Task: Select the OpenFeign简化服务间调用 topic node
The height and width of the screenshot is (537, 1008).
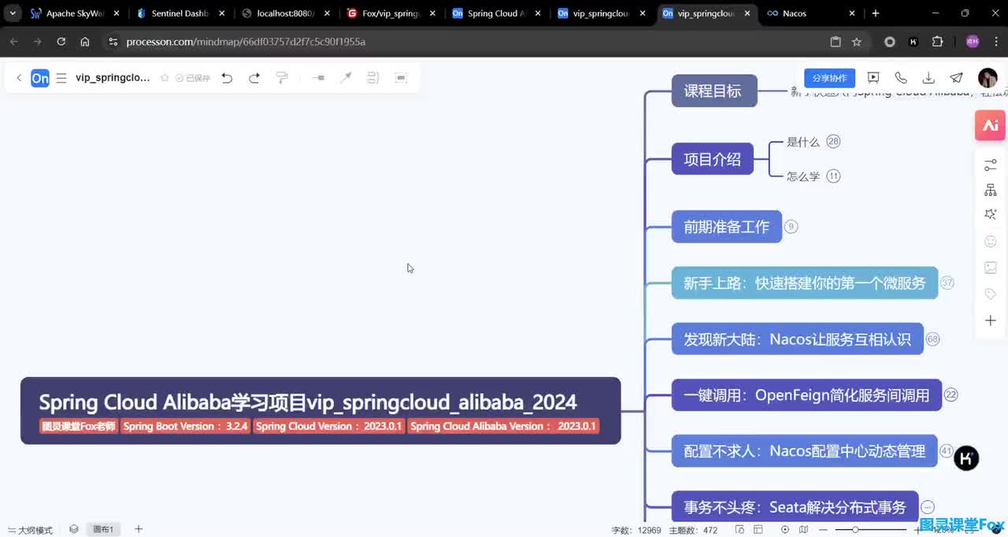Action: pos(806,395)
